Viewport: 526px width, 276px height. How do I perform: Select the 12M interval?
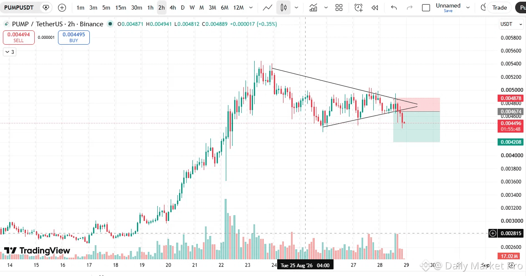pyautogui.click(x=238, y=8)
